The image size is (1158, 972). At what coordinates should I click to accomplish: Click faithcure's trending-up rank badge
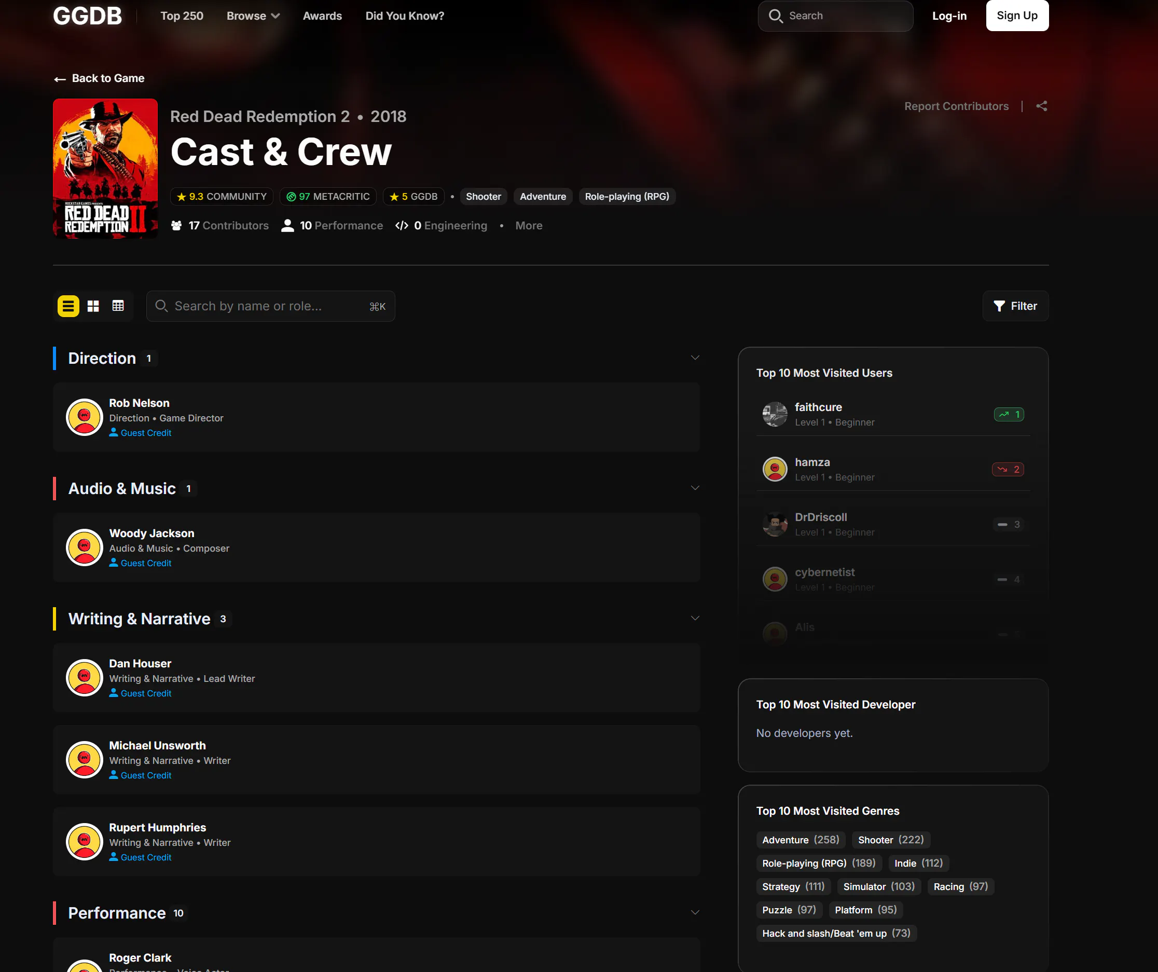coord(1009,414)
